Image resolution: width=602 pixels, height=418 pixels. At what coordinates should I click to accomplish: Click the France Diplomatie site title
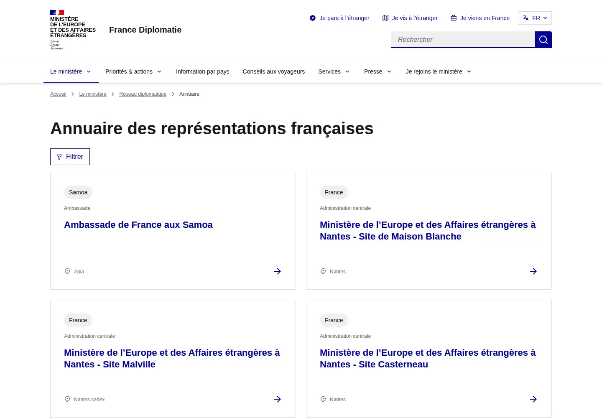click(145, 30)
